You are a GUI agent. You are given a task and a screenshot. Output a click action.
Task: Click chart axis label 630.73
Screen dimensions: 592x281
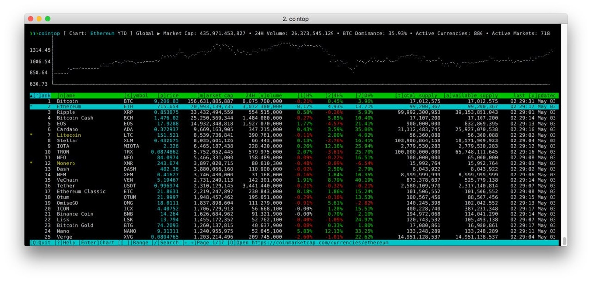(x=38, y=84)
